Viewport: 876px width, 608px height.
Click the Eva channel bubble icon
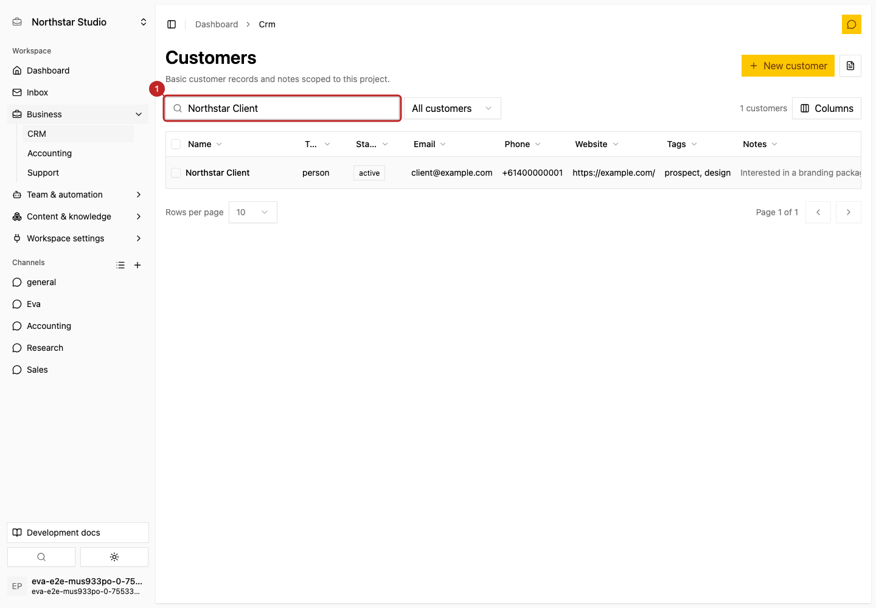click(x=17, y=304)
